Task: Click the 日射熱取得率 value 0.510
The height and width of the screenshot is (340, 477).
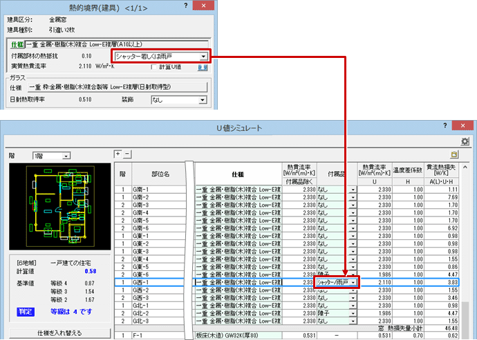Action: (x=85, y=99)
